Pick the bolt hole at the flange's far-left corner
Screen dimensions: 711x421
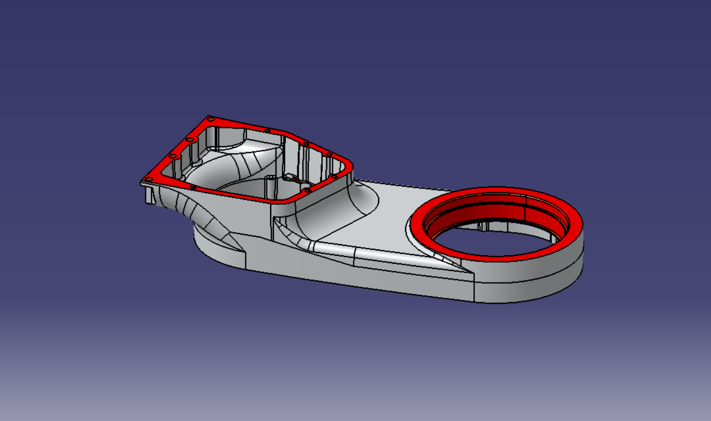pos(149,180)
